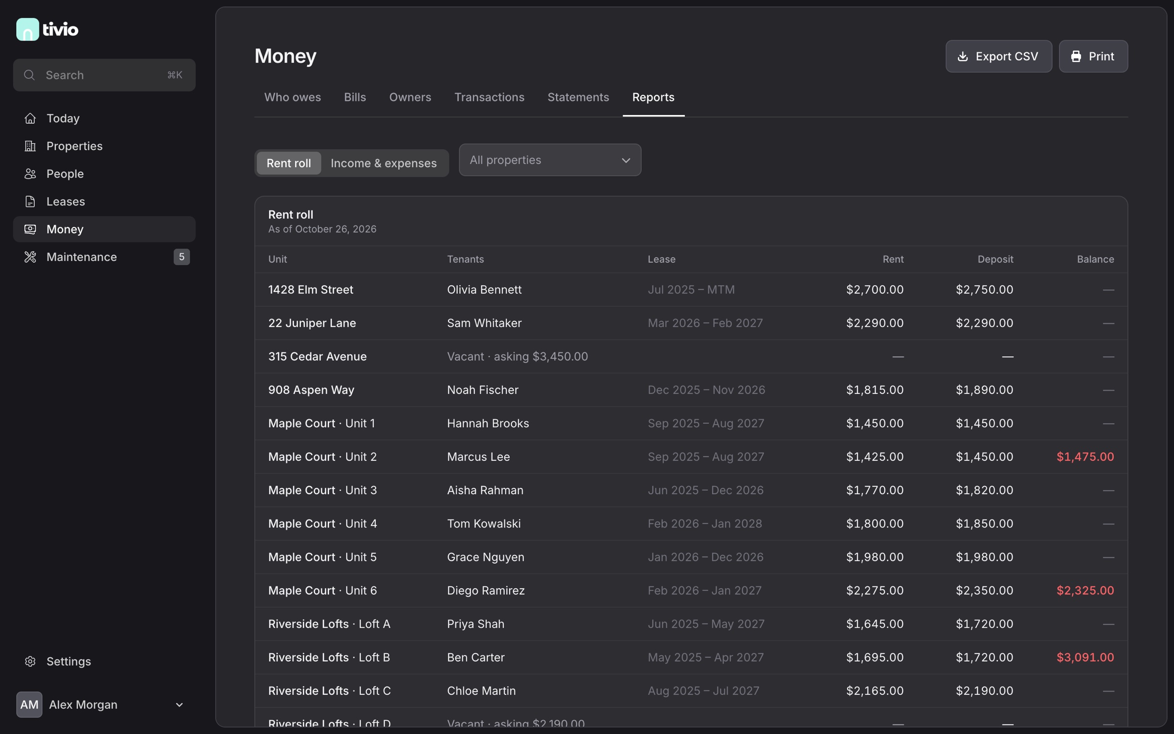Open the Bills tab

point(355,97)
